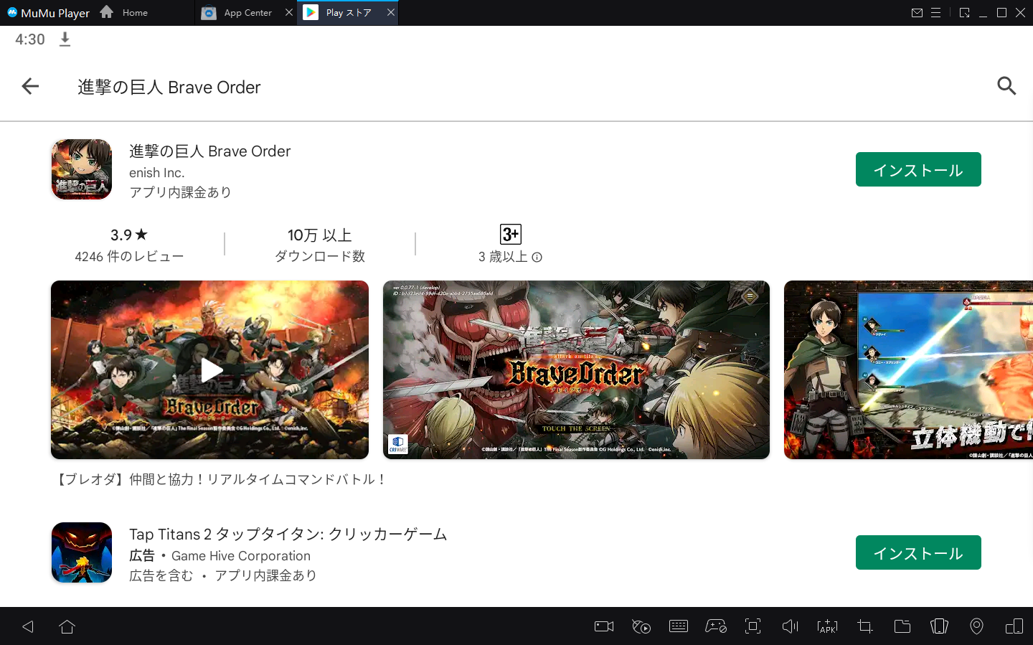The height and width of the screenshot is (645, 1033).
Task: Open the Tap Titans 2 app icon
Action: 82,552
